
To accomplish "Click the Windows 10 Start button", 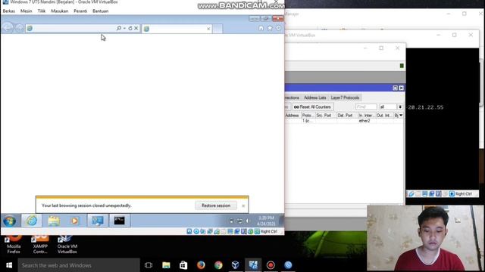I will tap(9, 265).
